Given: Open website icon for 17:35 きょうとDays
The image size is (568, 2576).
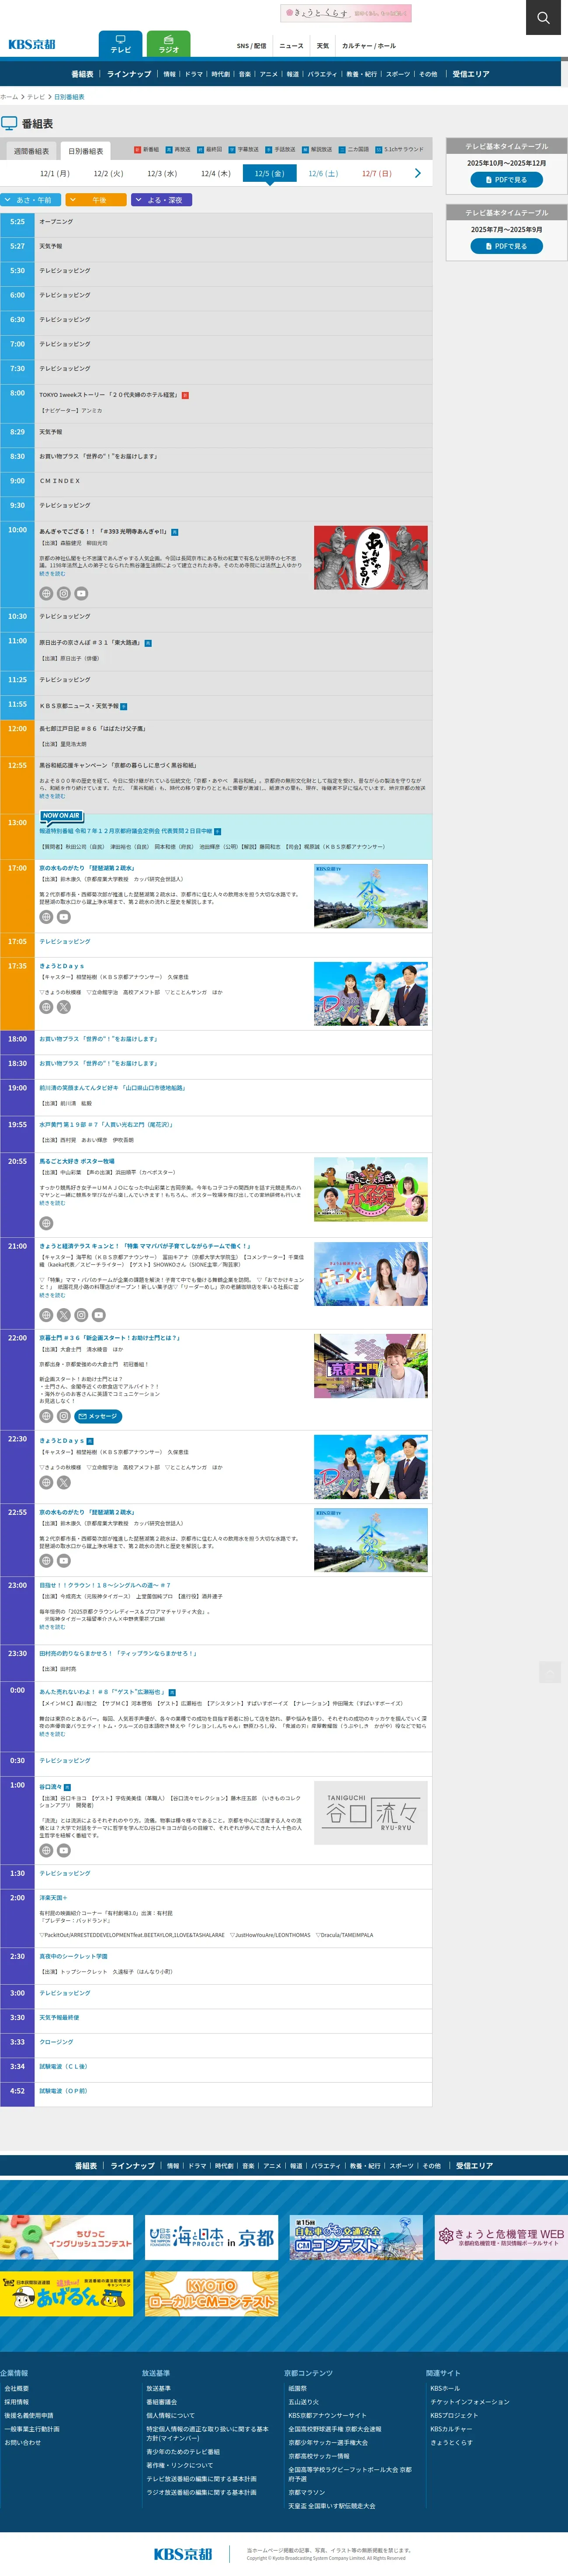Looking at the screenshot, I should pyautogui.click(x=46, y=1007).
